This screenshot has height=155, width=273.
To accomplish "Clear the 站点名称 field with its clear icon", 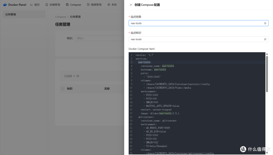I will 265,23.
